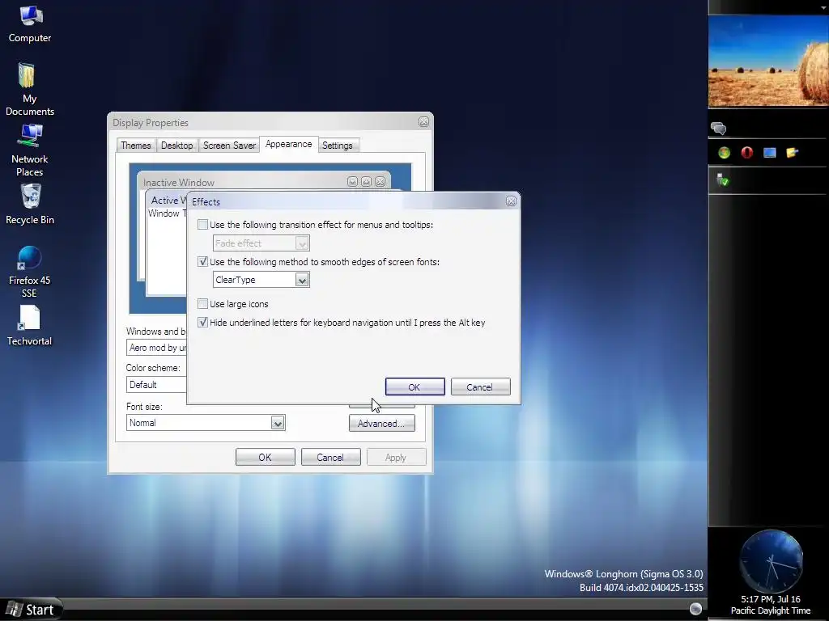Open the Computer desktop icon
Image resolution: width=829 pixels, height=621 pixels.
[x=30, y=23]
